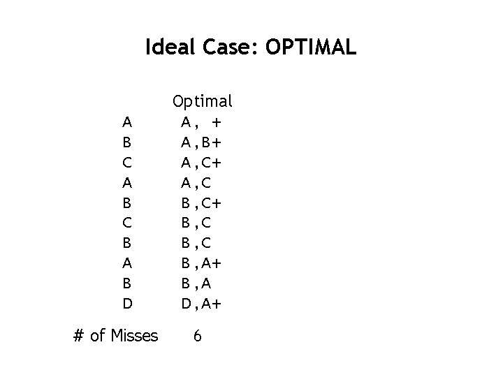Click the 'A , +' cache entry
Viewport: 503px width, 377px height.
pos(201,122)
